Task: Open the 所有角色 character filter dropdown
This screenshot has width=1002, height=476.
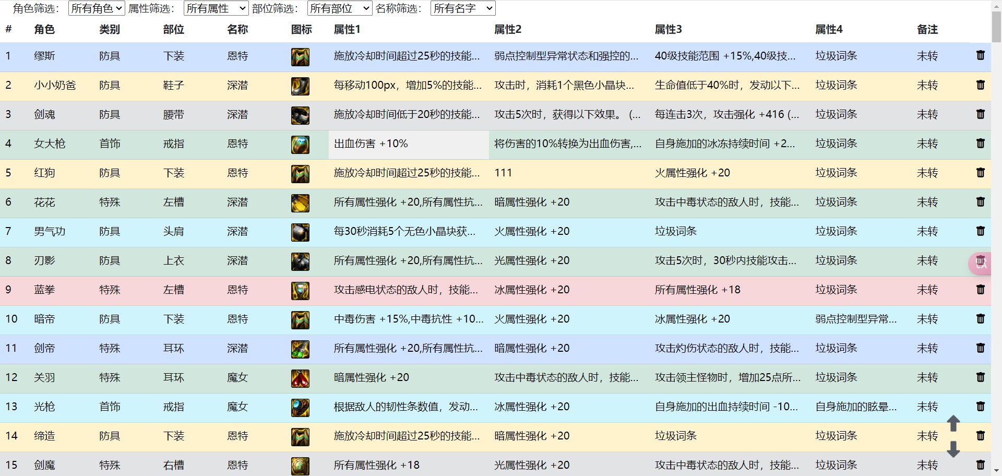Action: pyautogui.click(x=97, y=8)
